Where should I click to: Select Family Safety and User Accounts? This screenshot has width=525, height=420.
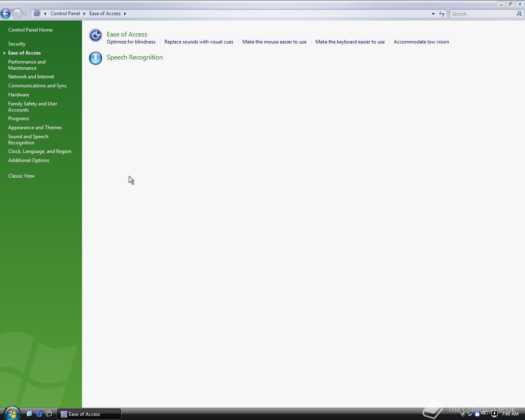(33, 107)
